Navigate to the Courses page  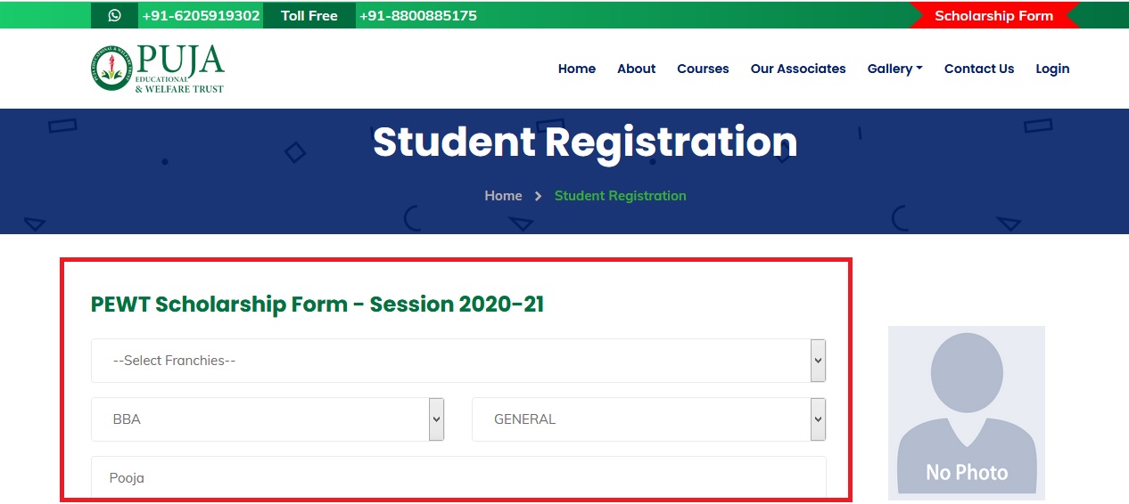[x=703, y=69]
